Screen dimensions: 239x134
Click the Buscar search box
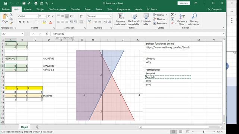(152, 9)
